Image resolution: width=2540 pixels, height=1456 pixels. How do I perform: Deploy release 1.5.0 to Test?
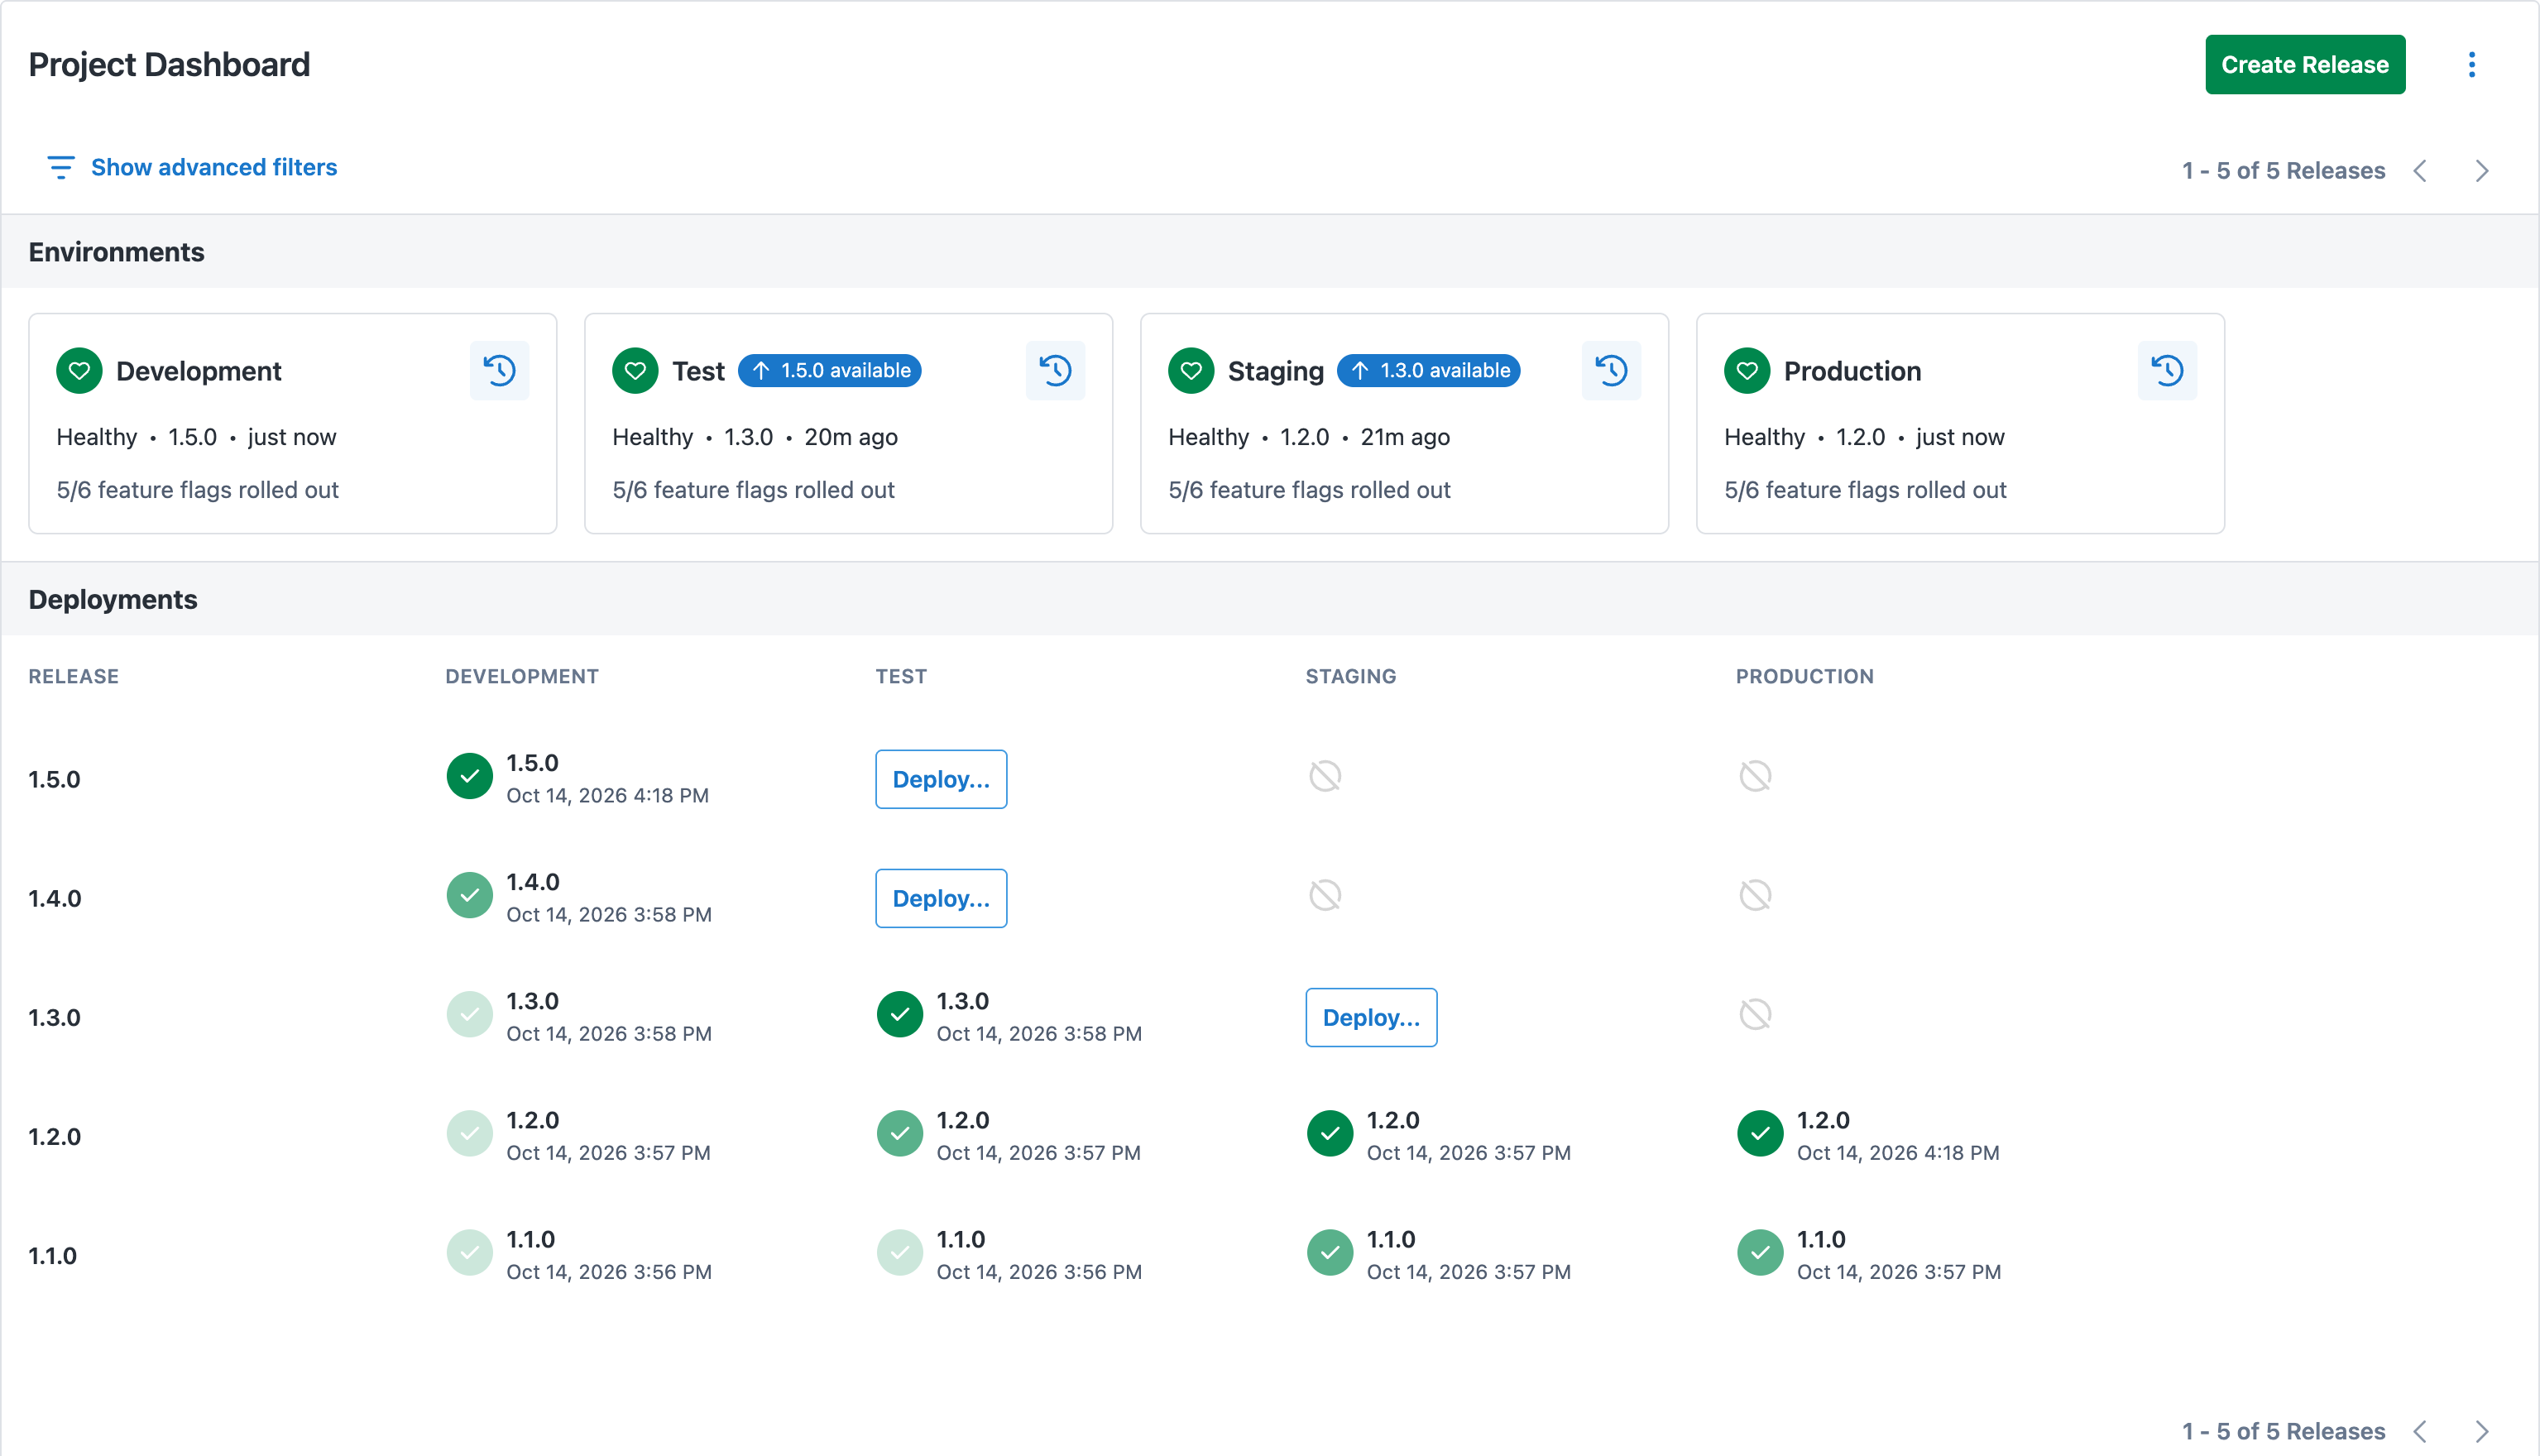pyautogui.click(x=941, y=779)
